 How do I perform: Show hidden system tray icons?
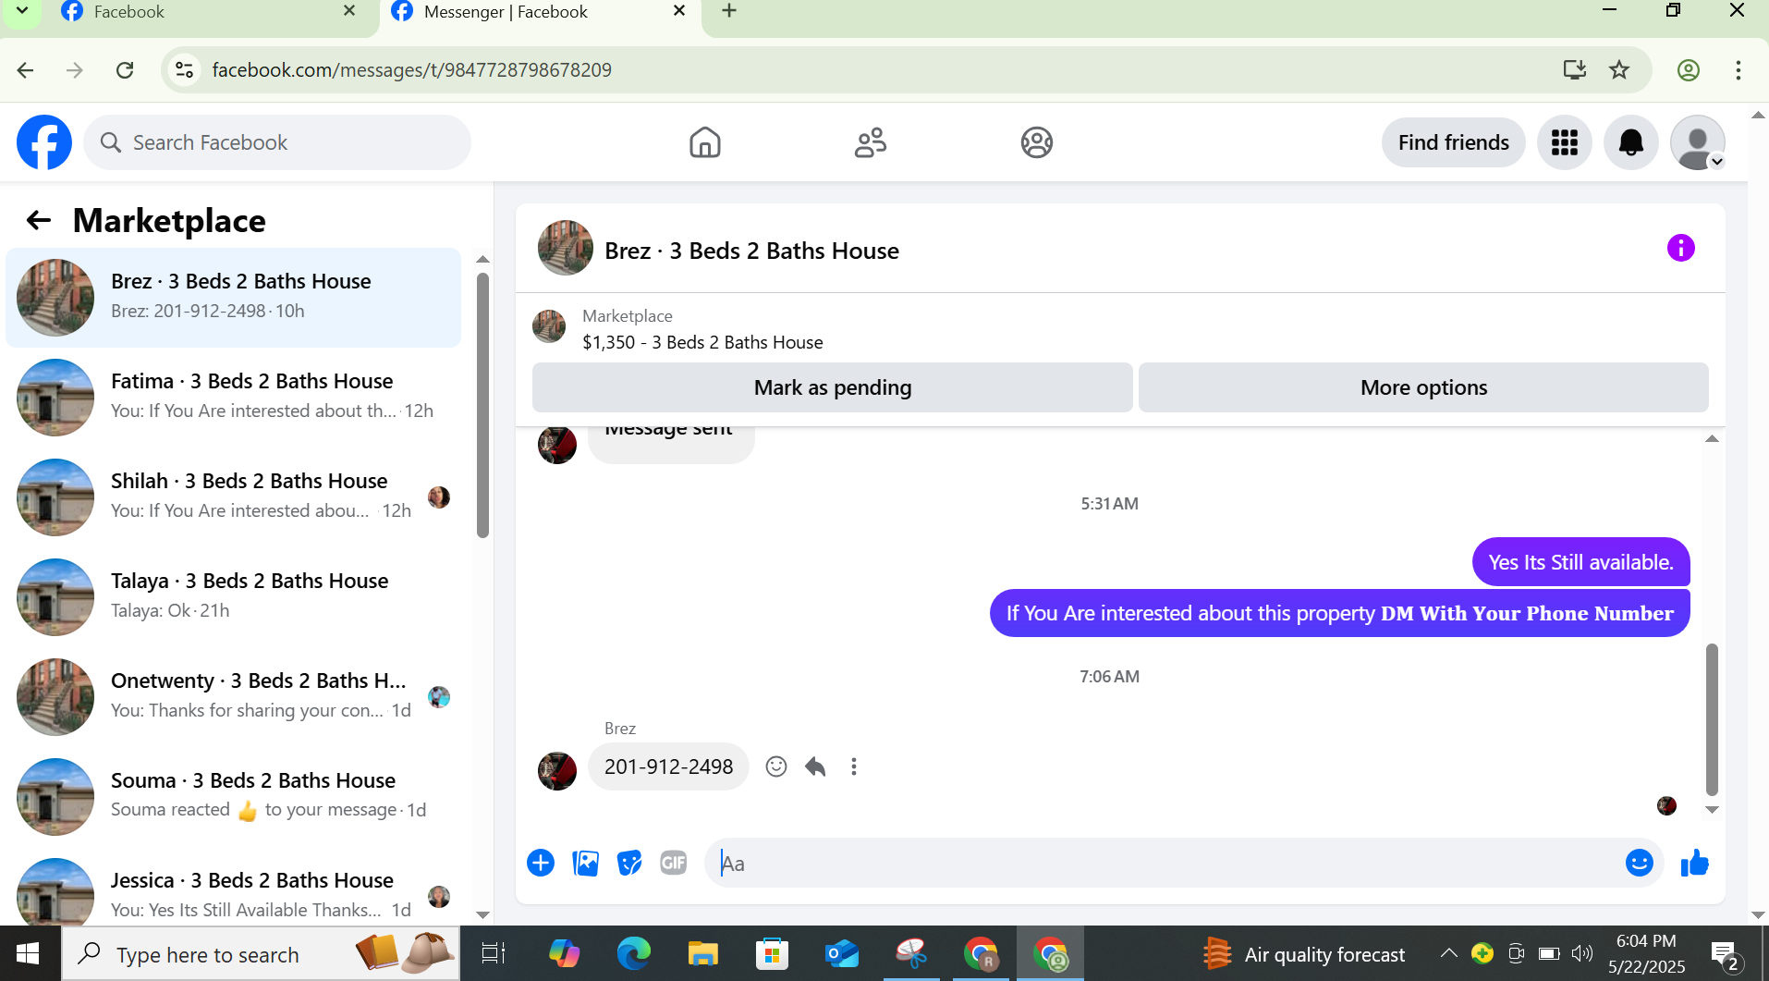(x=1448, y=953)
